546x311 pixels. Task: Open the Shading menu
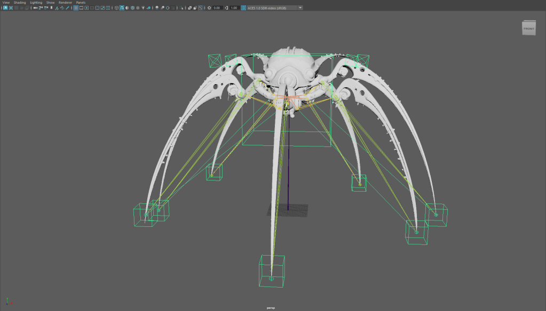pos(19,3)
